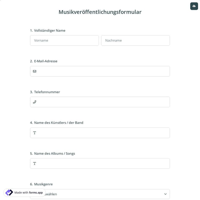Focus the Vorname input field
The width and height of the screenshot is (200, 200).
[64, 41]
